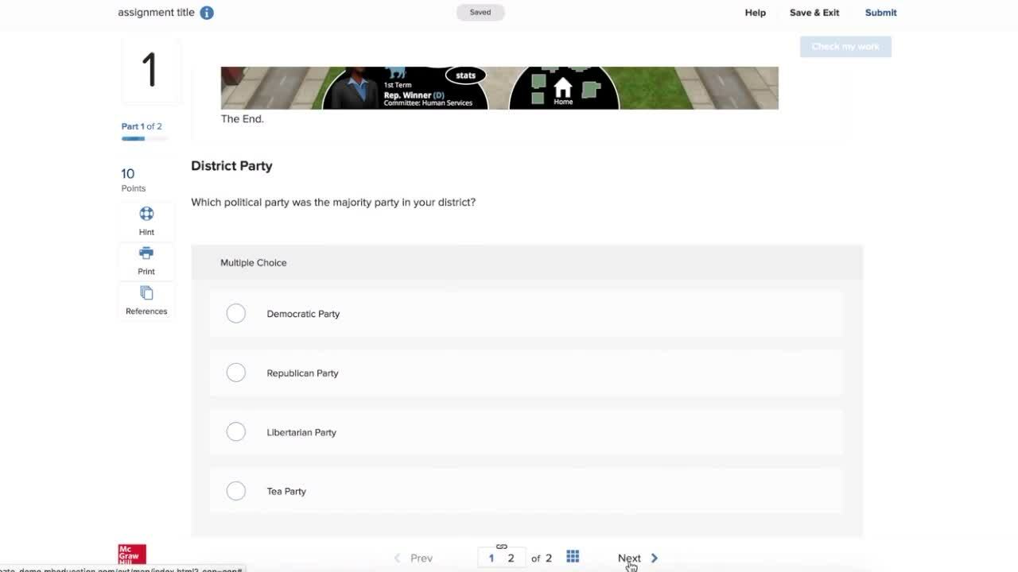Jump to page 2 in pagination
Image resolution: width=1018 pixels, height=572 pixels.
tap(511, 558)
